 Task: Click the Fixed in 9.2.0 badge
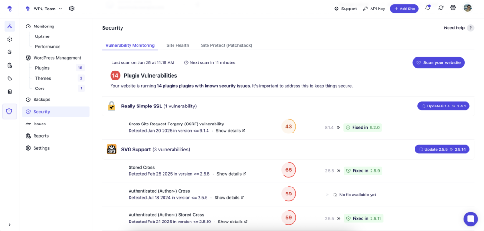click(363, 127)
